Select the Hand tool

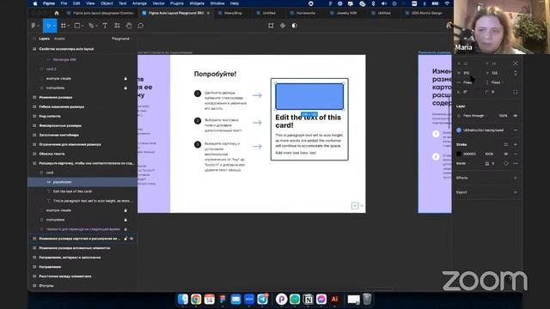click(x=129, y=26)
